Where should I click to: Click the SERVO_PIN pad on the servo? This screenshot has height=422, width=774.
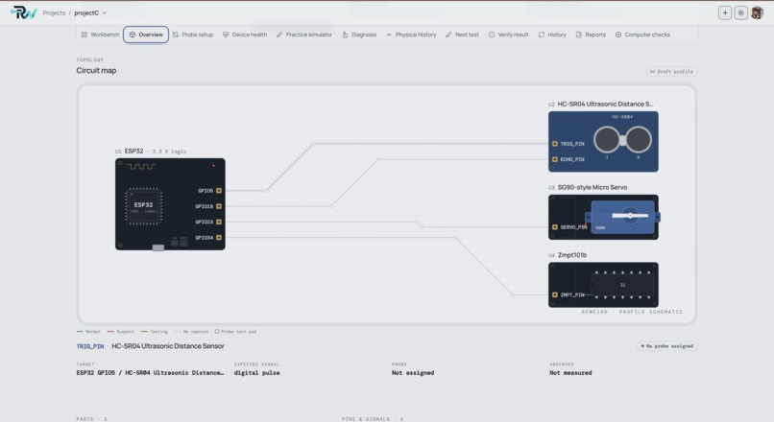(x=555, y=227)
